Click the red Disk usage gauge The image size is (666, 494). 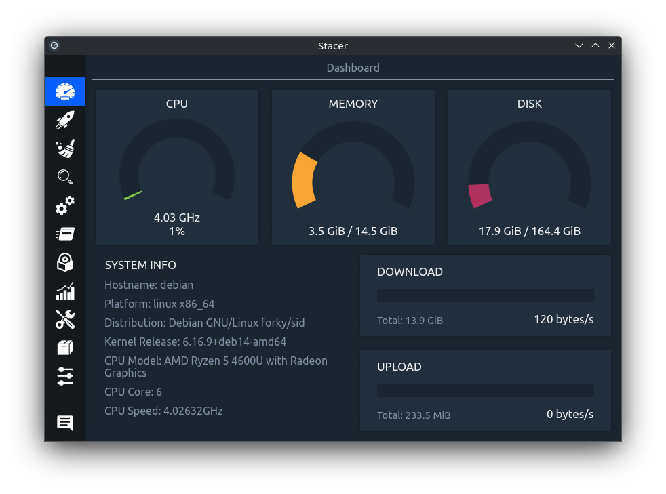tap(529, 165)
